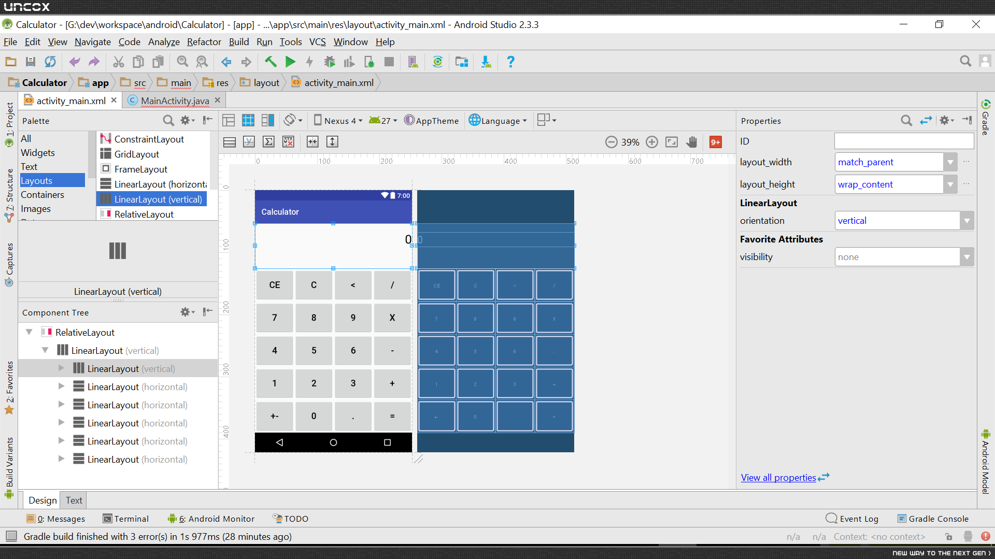Open the visibility property dropdown
The height and width of the screenshot is (559, 995).
[x=966, y=257]
